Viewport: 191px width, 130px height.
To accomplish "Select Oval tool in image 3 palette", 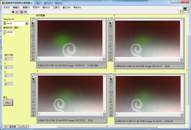I will [111, 112].
